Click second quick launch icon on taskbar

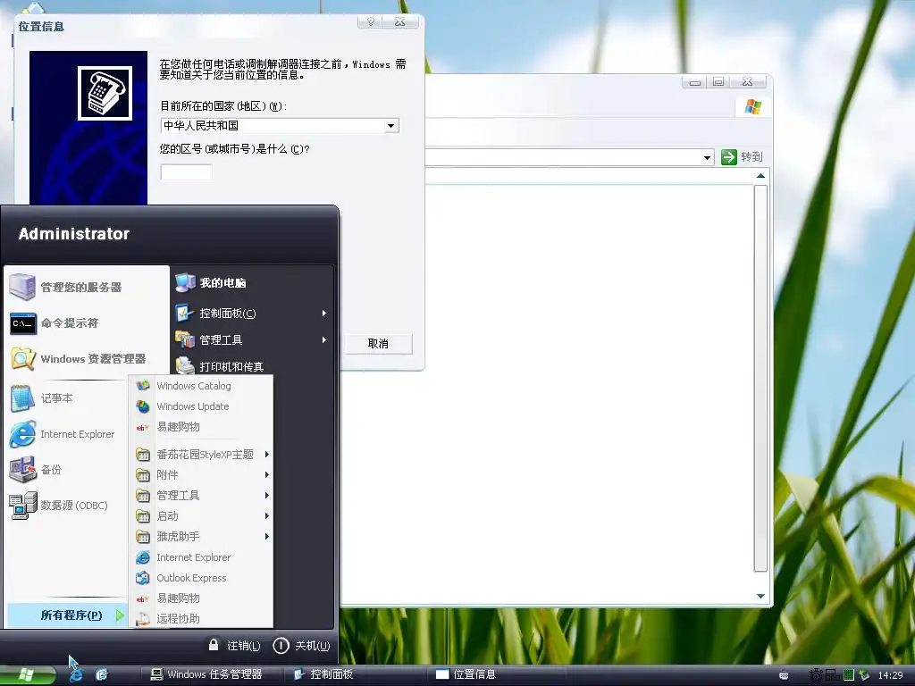[102, 675]
